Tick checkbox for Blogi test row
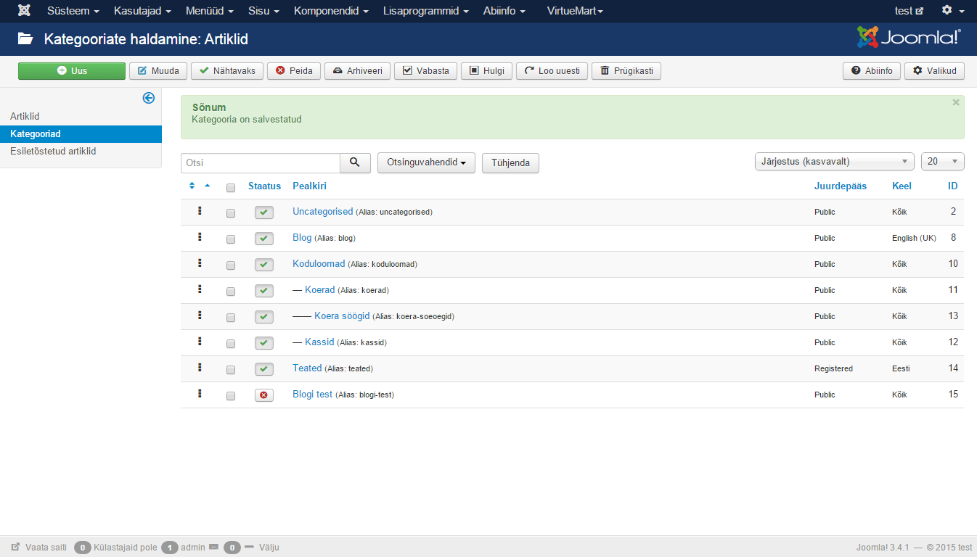 pyautogui.click(x=231, y=396)
